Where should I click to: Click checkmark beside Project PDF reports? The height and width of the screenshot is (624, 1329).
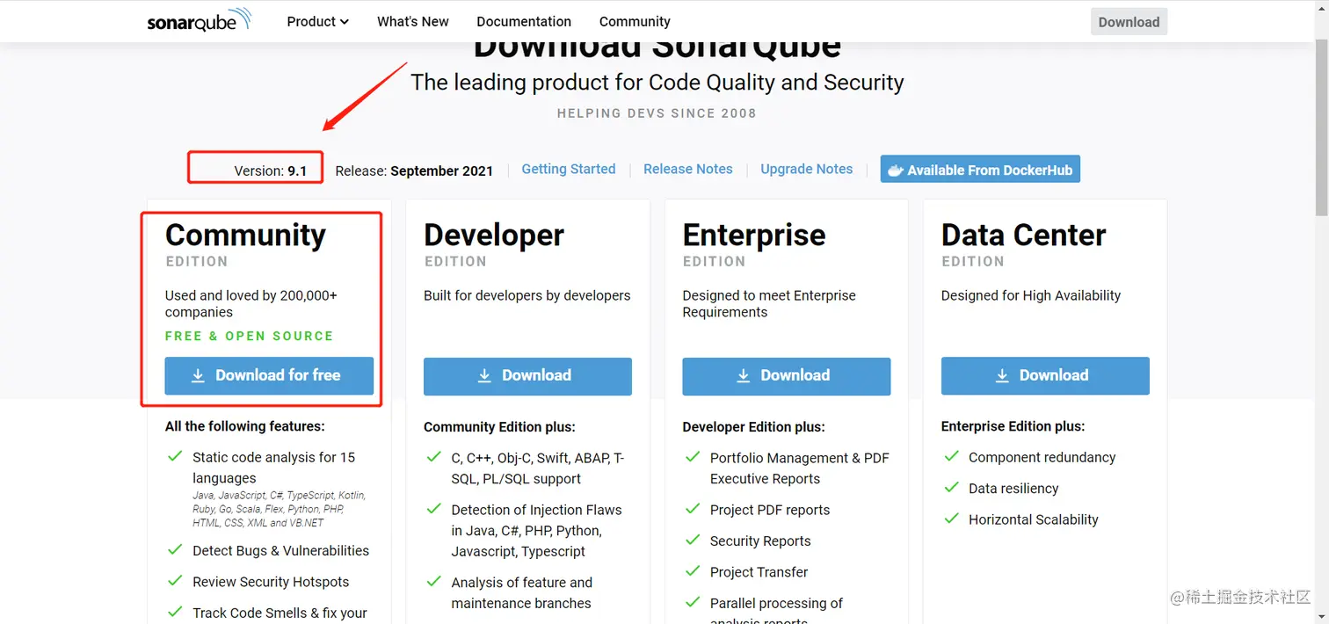pos(692,509)
